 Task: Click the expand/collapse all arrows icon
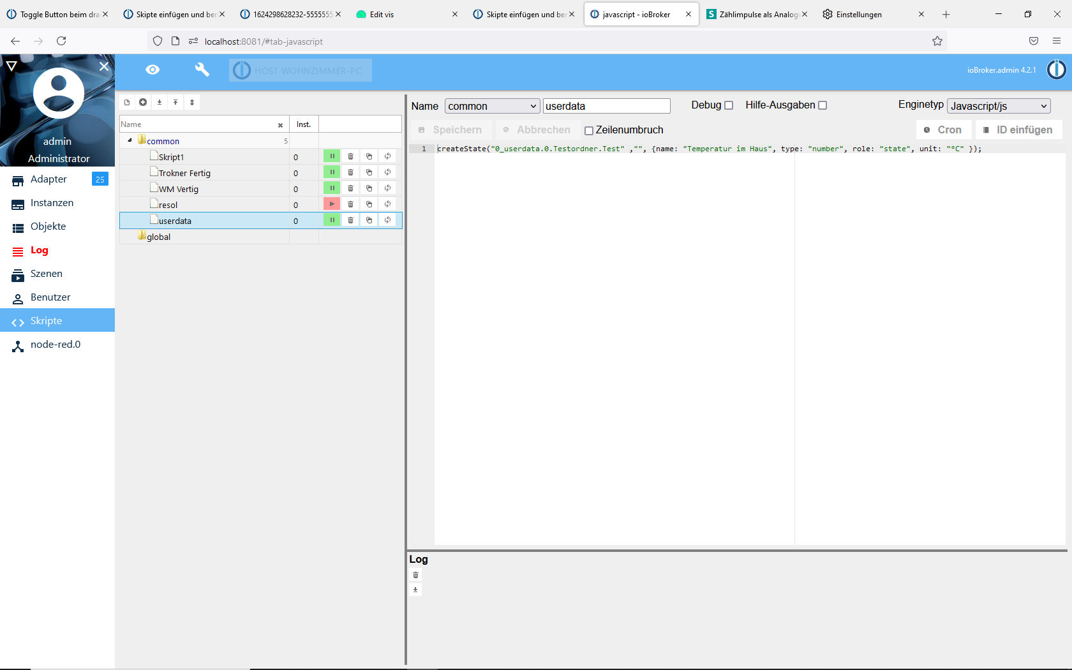click(192, 102)
